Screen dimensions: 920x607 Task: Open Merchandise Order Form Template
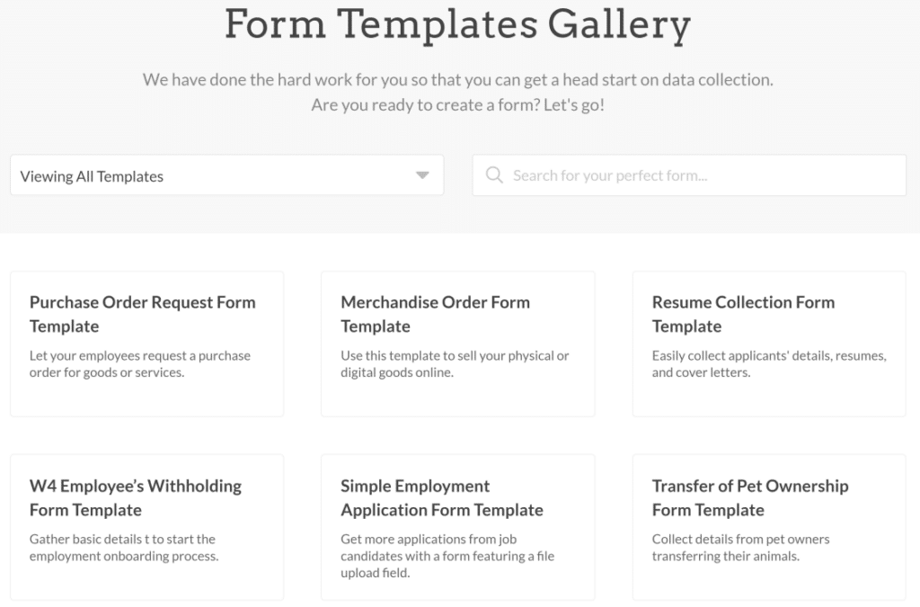[435, 314]
